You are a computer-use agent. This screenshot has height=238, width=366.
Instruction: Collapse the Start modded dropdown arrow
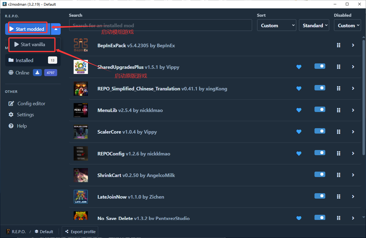[x=56, y=29]
